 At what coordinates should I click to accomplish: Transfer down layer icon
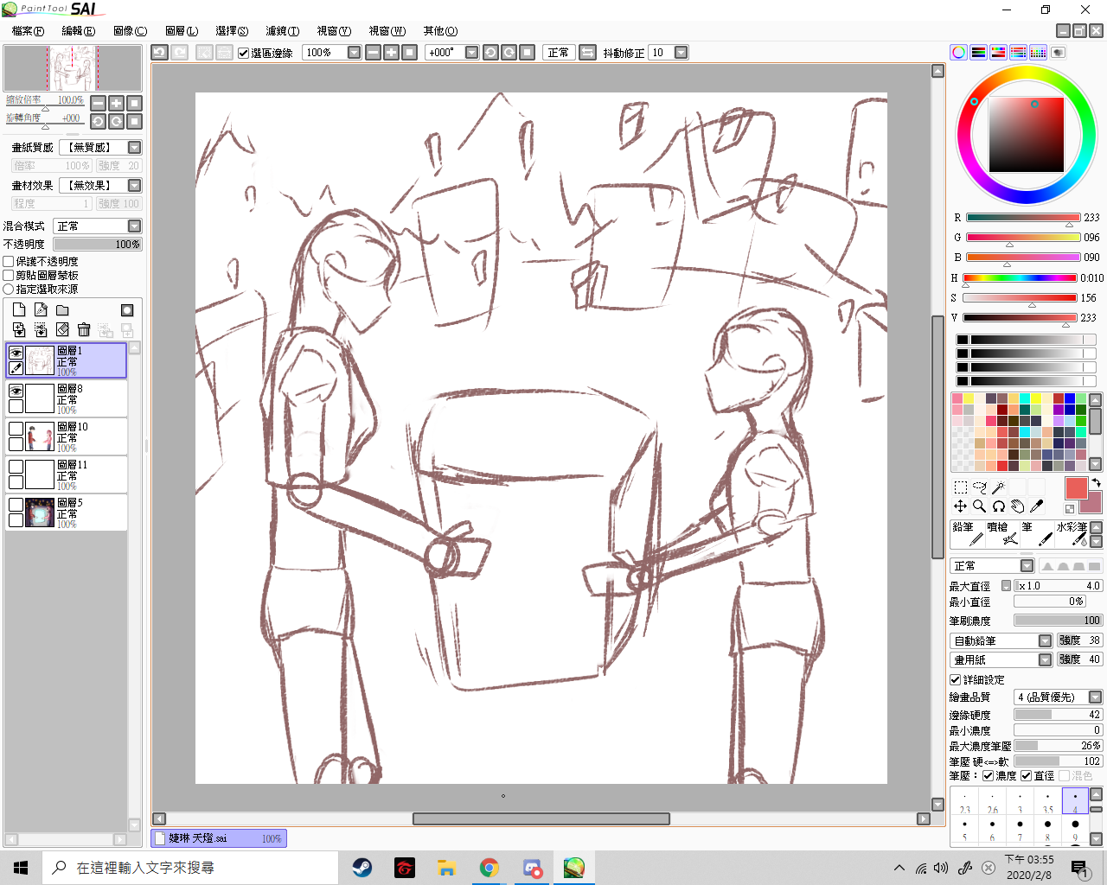coord(19,329)
